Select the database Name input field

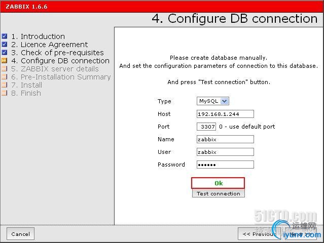click(225, 139)
